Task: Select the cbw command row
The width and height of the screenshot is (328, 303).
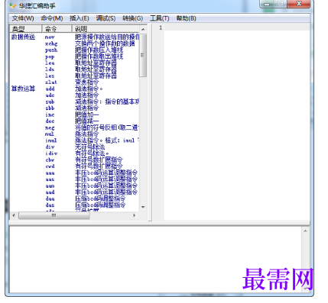Action: coord(74,160)
